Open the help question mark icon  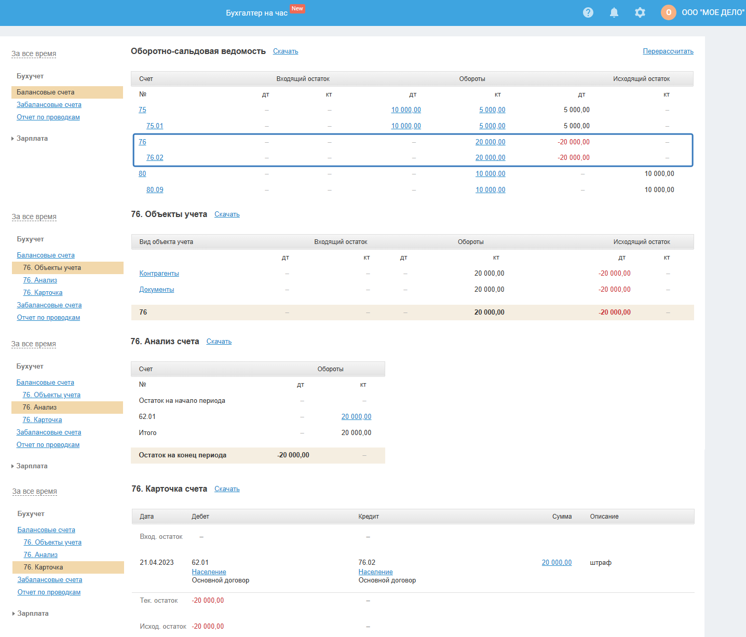(x=588, y=12)
